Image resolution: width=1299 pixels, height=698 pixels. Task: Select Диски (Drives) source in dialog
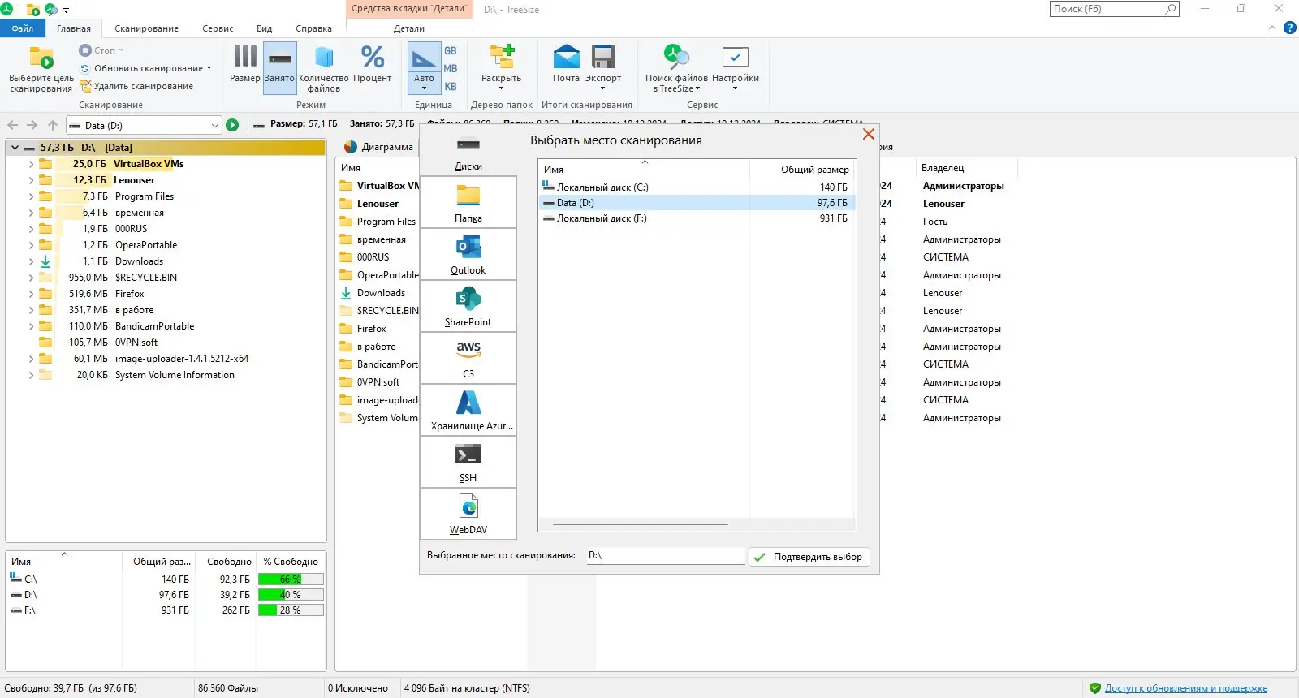tap(468, 152)
